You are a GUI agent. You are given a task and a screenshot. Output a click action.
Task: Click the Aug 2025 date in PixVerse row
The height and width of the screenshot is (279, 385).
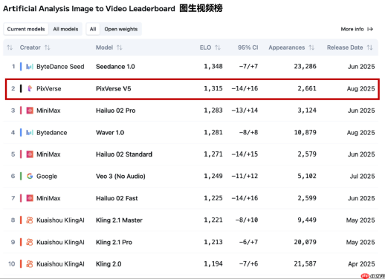click(360, 88)
